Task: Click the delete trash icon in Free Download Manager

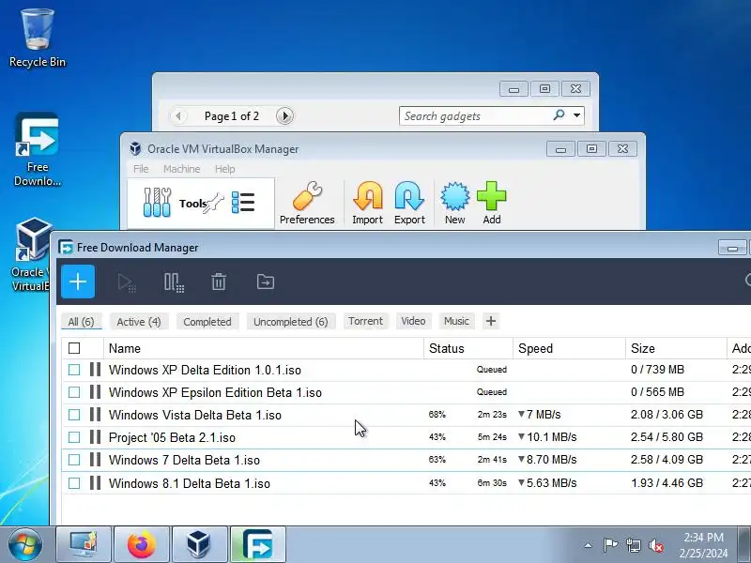Action: [219, 282]
